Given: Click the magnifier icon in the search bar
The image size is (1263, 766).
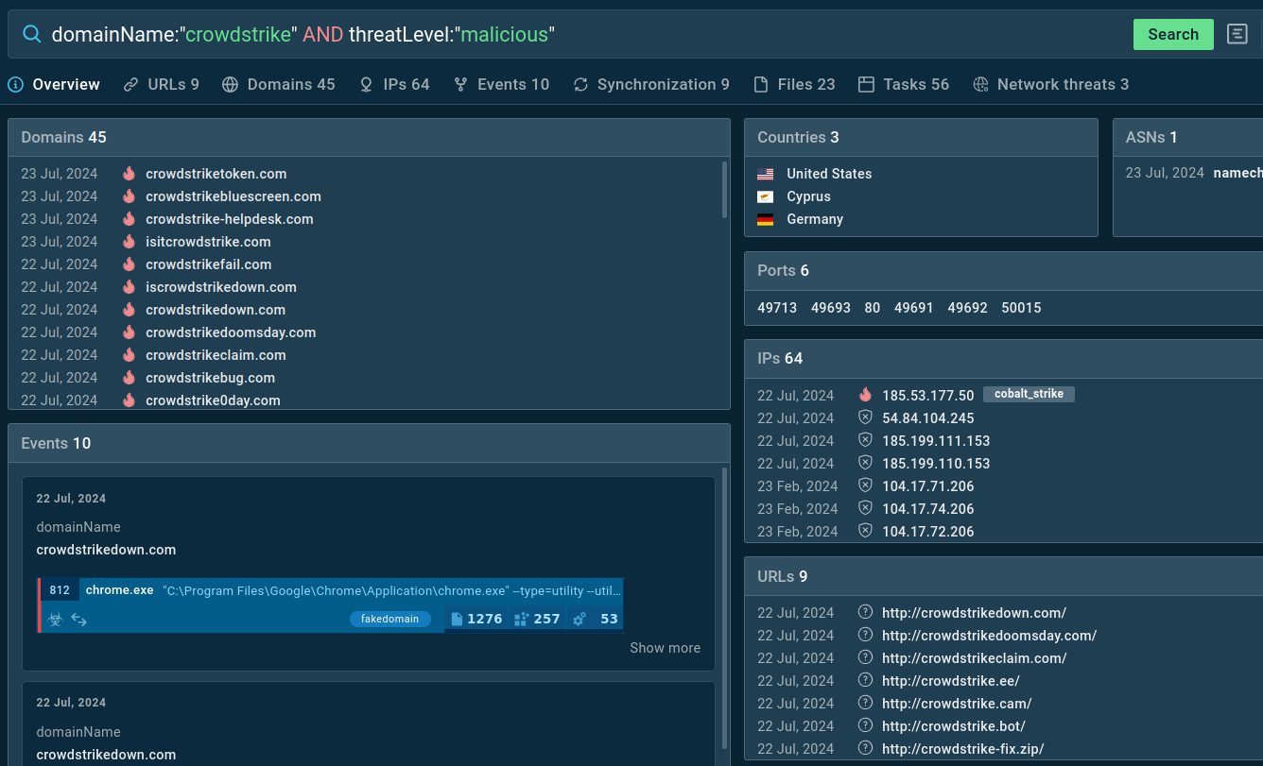Looking at the screenshot, I should pos(31,34).
